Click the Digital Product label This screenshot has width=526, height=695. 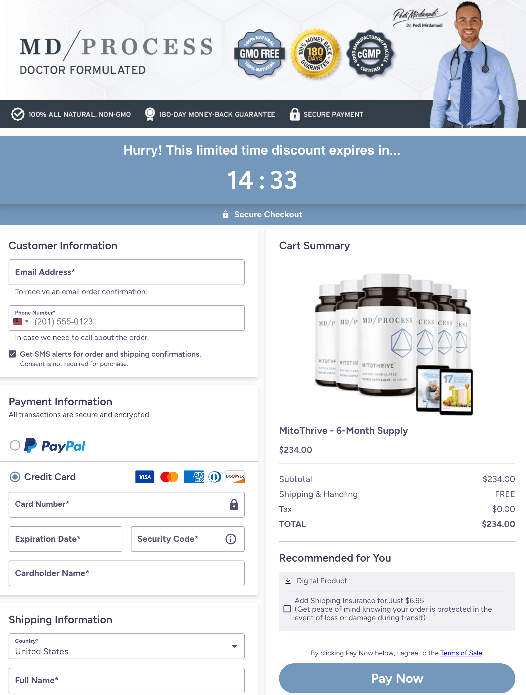(x=322, y=581)
